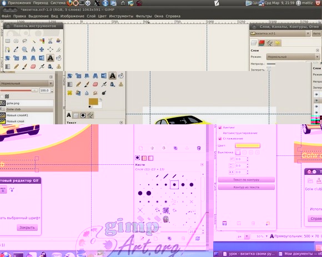Select the Scissors Select tool
Image resolution: width=322 pixels, height=257 pixels.
[x=51, y=41]
